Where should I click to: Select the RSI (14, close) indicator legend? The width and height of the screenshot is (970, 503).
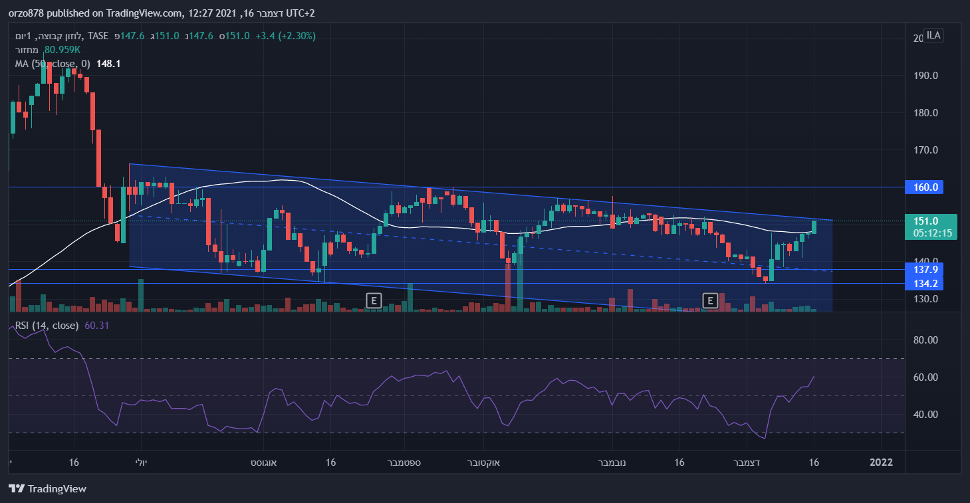coord(47,326)
